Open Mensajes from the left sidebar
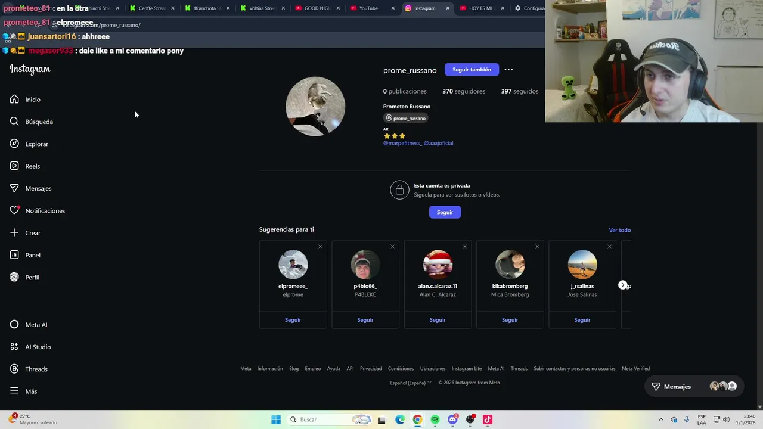 point(30,188)
